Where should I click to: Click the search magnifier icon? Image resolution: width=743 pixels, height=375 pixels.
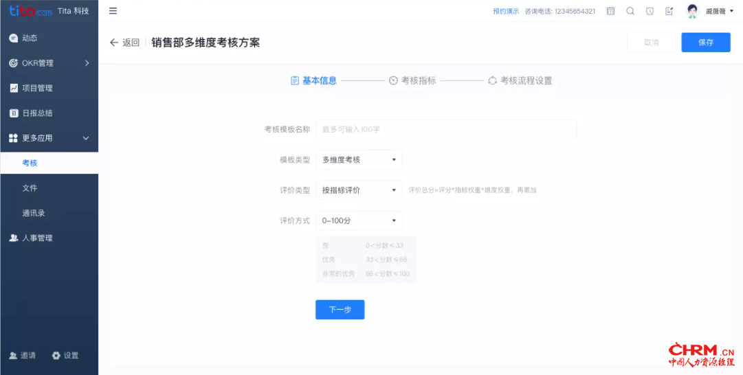pyautogui.click(x=630, y=11)
